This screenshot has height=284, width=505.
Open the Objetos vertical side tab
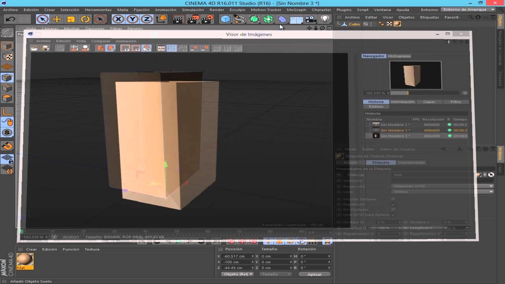tap(500, 21)
